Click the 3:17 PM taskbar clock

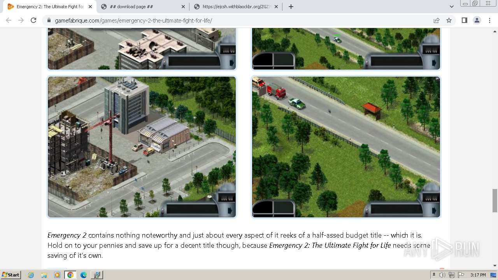[x=478, y=275]
